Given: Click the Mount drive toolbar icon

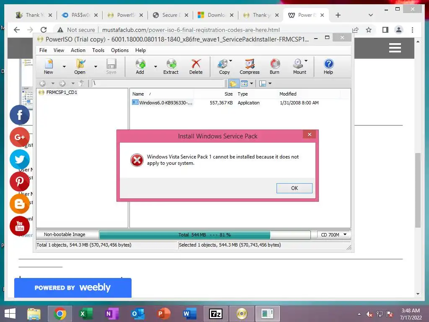Looking at the screenshot, I should [x=298, y=67].
